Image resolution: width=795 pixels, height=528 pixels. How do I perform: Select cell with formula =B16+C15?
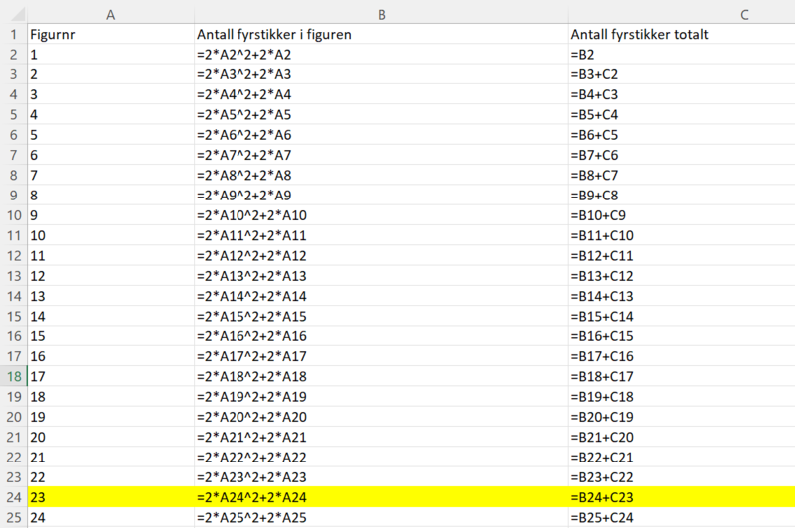(x=682, y=336)
